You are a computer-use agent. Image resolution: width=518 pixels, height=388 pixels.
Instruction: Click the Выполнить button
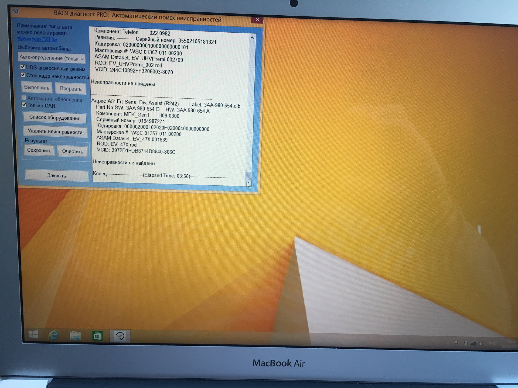[x=37, y=88]
